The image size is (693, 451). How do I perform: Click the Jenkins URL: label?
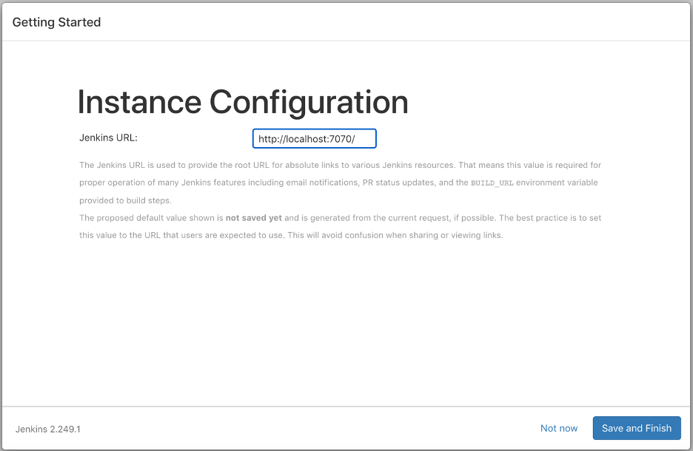[x=108, y=138]
